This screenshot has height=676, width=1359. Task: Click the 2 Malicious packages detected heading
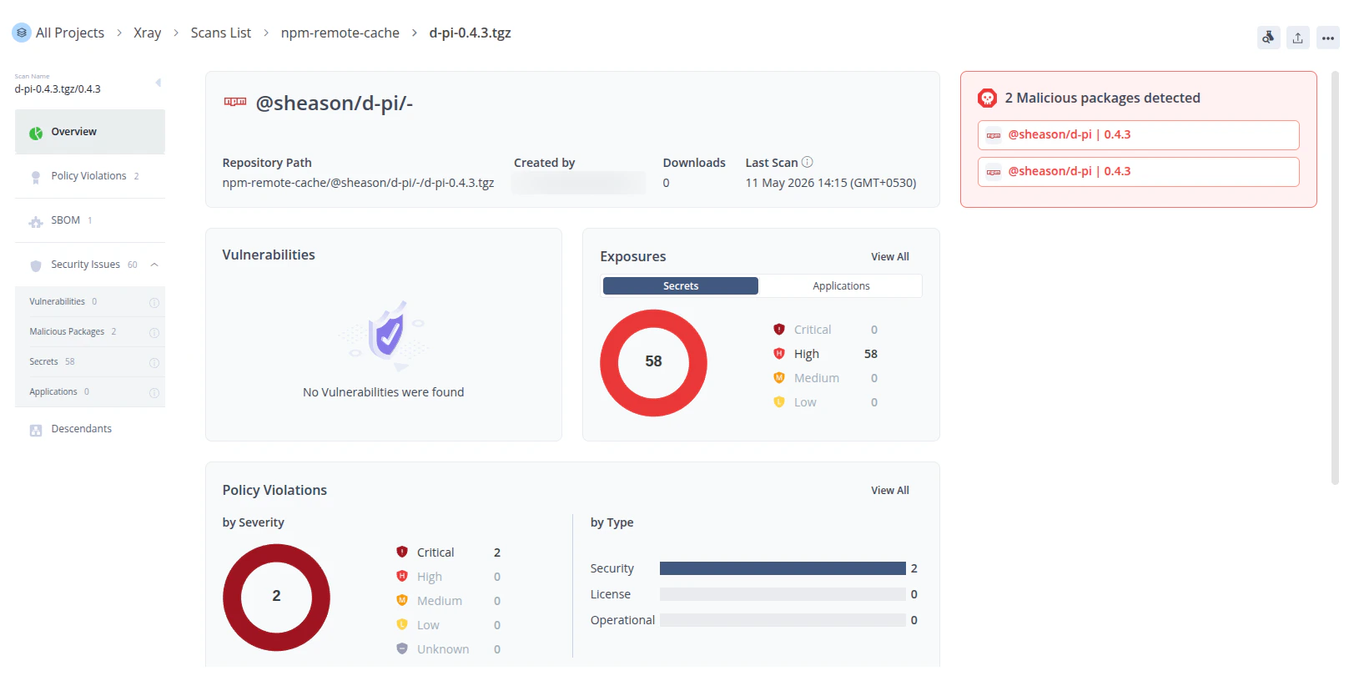(x=1103, y=98)
